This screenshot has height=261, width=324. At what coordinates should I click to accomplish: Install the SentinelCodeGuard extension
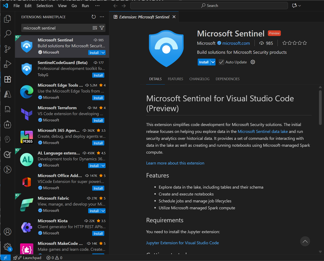pyautogui.click(x=98, y=75)
